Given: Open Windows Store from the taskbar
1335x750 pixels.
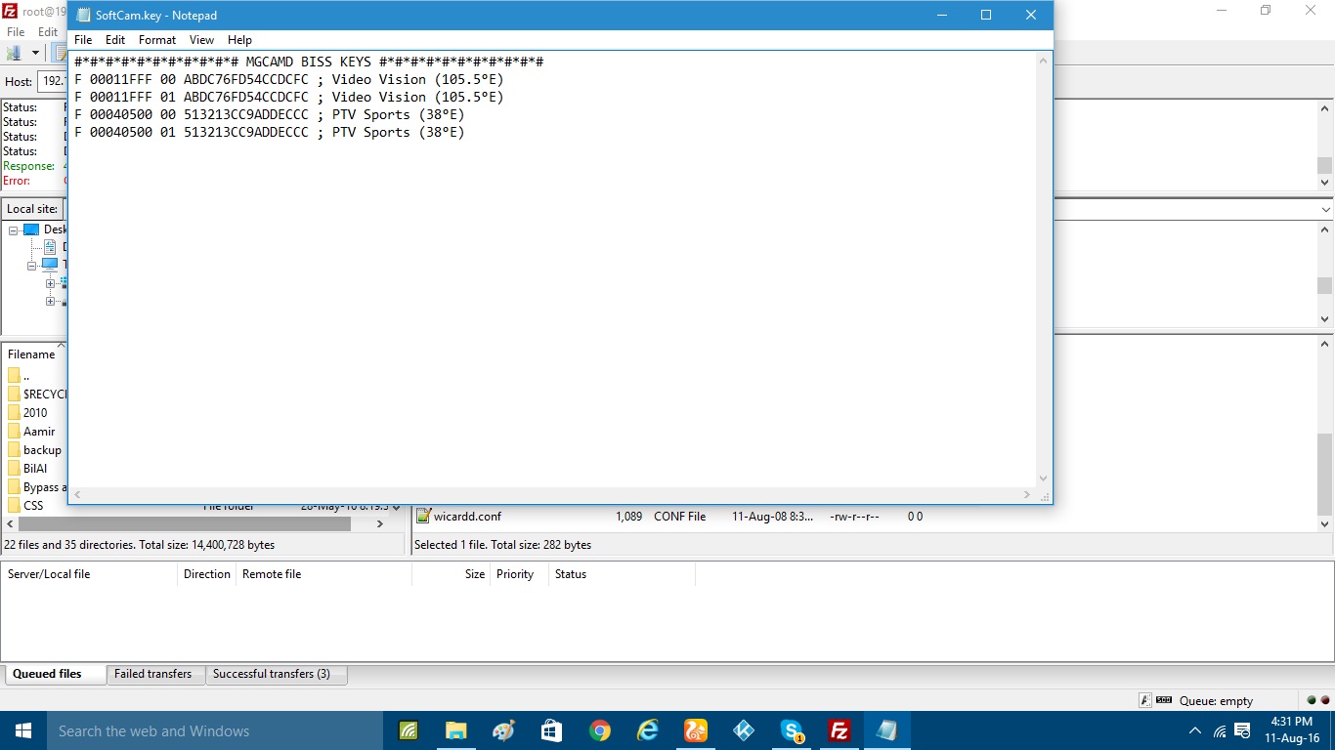Looking at the screenshot, I should click(551, 730).
